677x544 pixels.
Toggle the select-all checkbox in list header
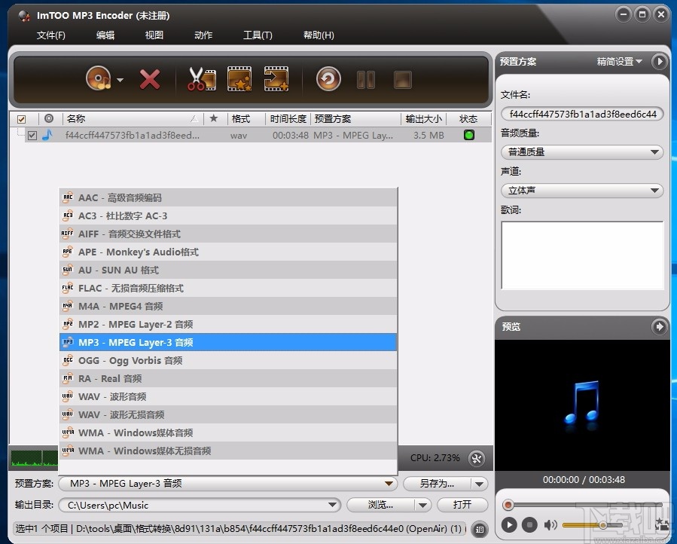click(23, 118)
